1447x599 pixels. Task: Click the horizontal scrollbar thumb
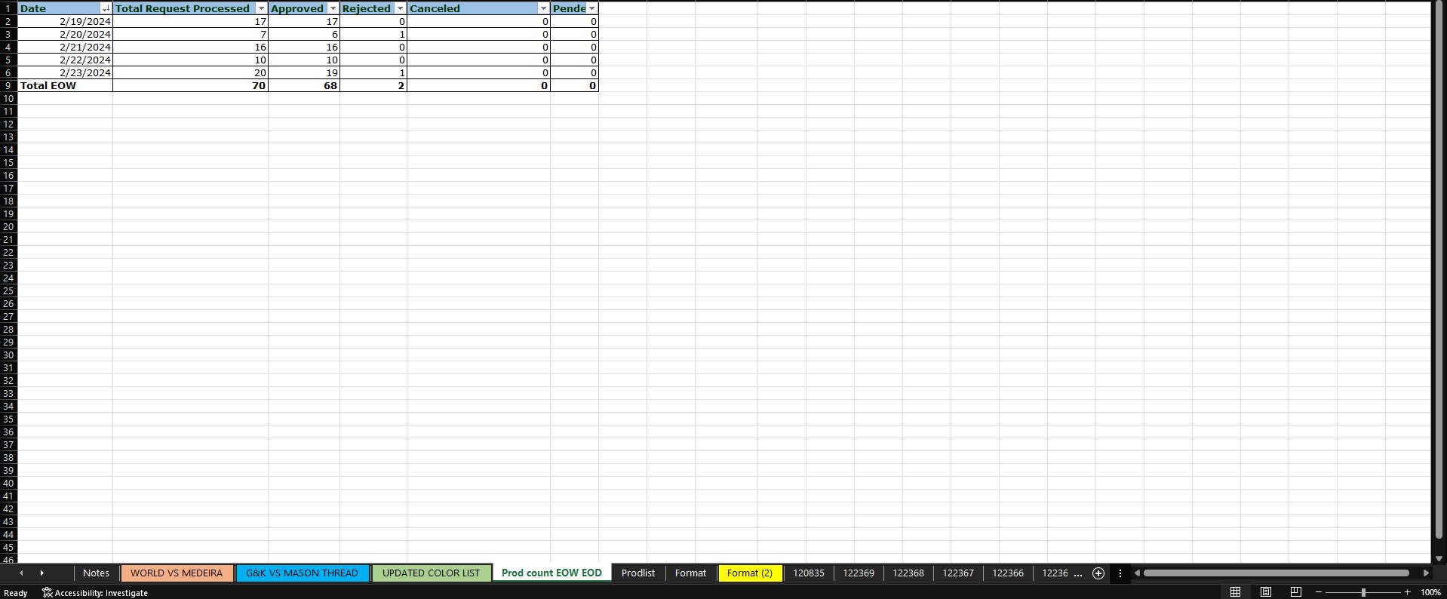pos(1276,573)
